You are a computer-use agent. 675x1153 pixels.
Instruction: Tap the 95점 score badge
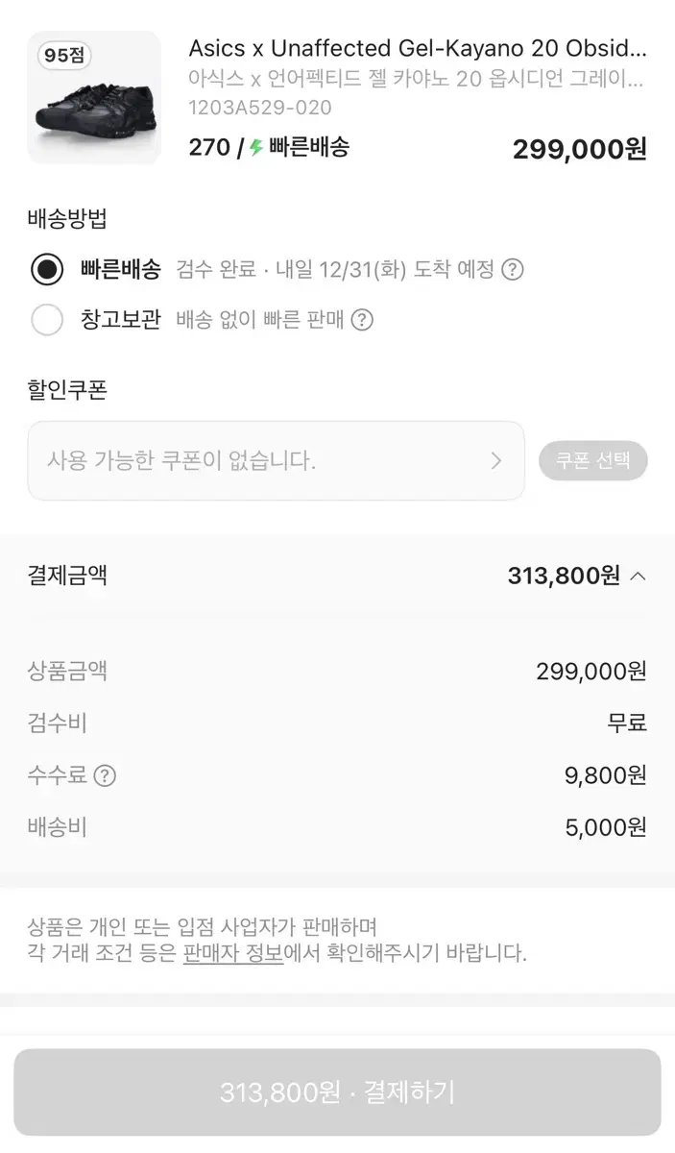click(x=64, y=56)
